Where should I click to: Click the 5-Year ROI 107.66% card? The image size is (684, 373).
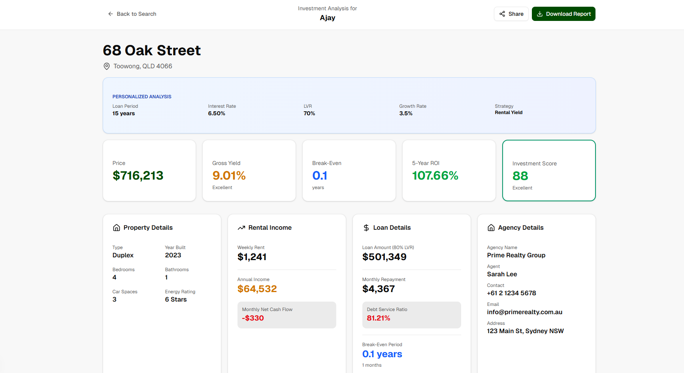[449, 171]
